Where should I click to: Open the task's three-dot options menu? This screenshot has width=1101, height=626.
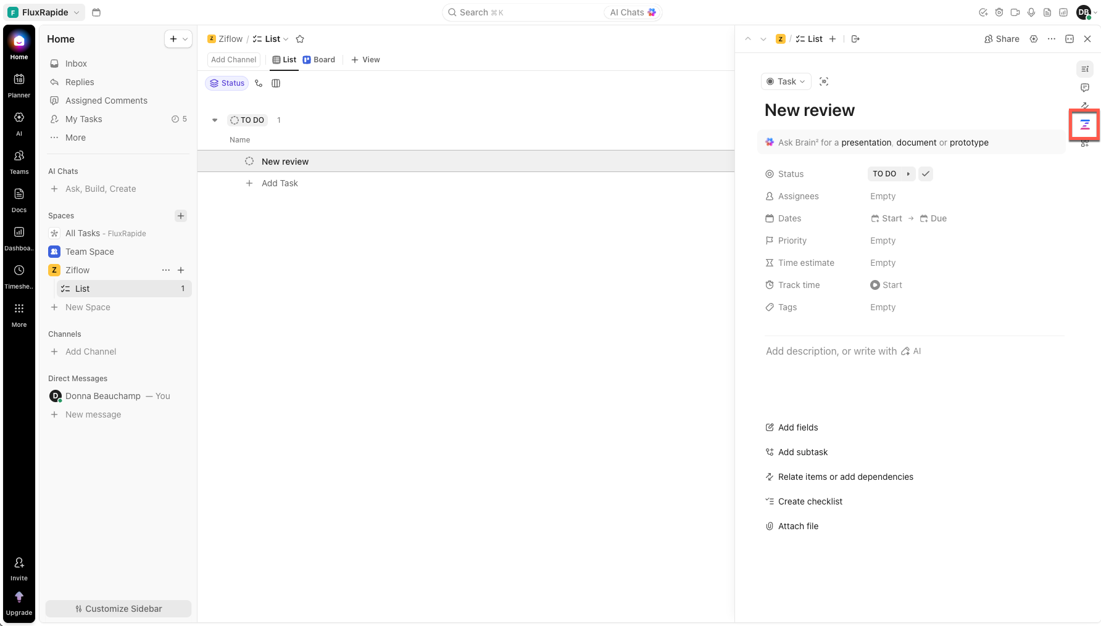(x=1052, y=39)
